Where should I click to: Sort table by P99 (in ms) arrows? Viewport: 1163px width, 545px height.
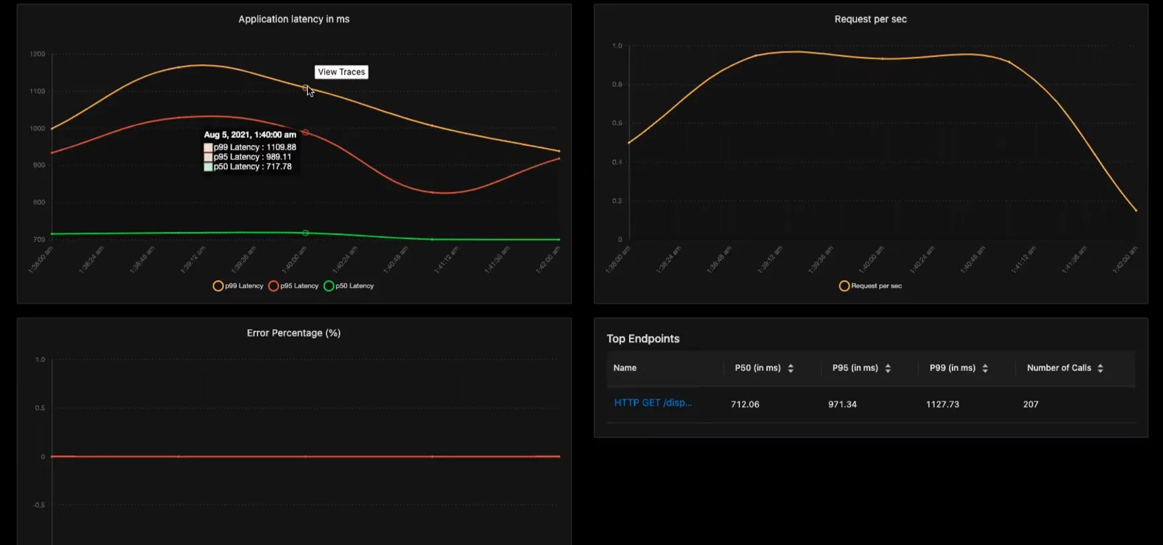click(x=985, y=368)
